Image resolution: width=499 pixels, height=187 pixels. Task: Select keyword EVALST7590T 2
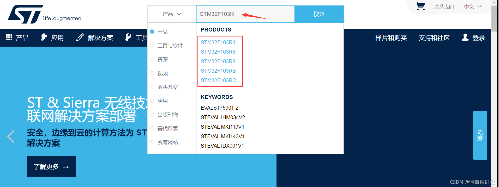point(219,108)
